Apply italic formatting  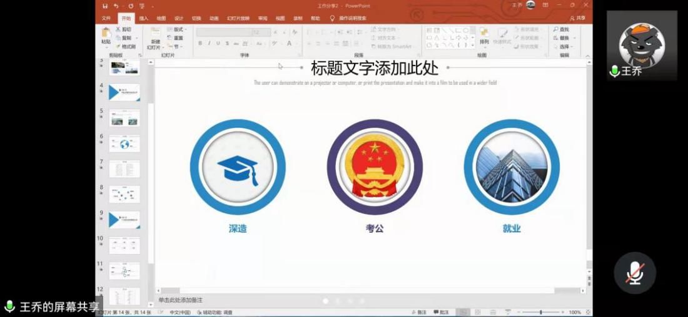coord(209,43)
